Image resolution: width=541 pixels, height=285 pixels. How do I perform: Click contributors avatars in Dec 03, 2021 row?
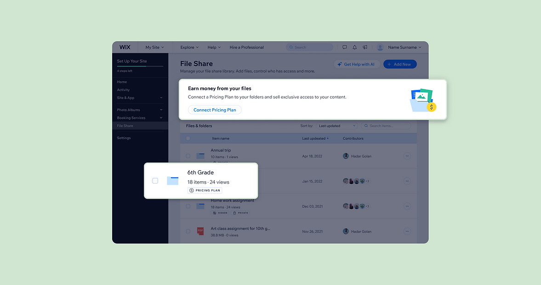click(356, 206)
